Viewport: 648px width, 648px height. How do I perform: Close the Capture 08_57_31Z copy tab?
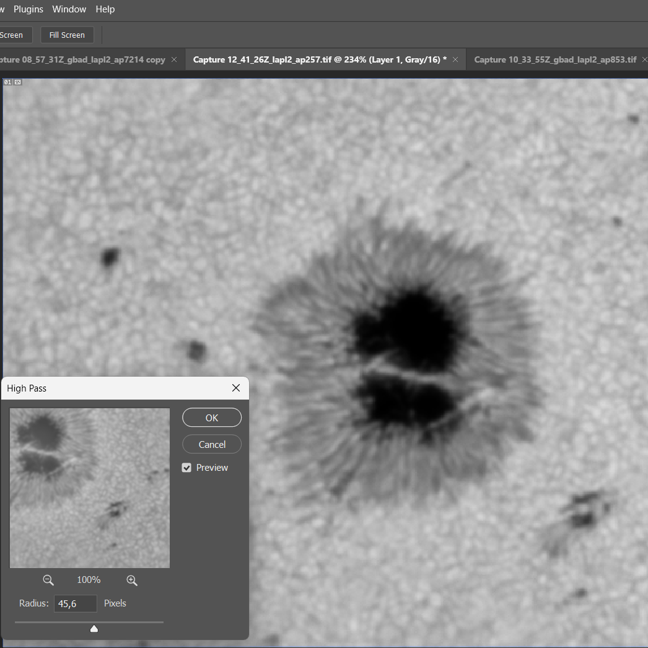[x=174, y=59]
